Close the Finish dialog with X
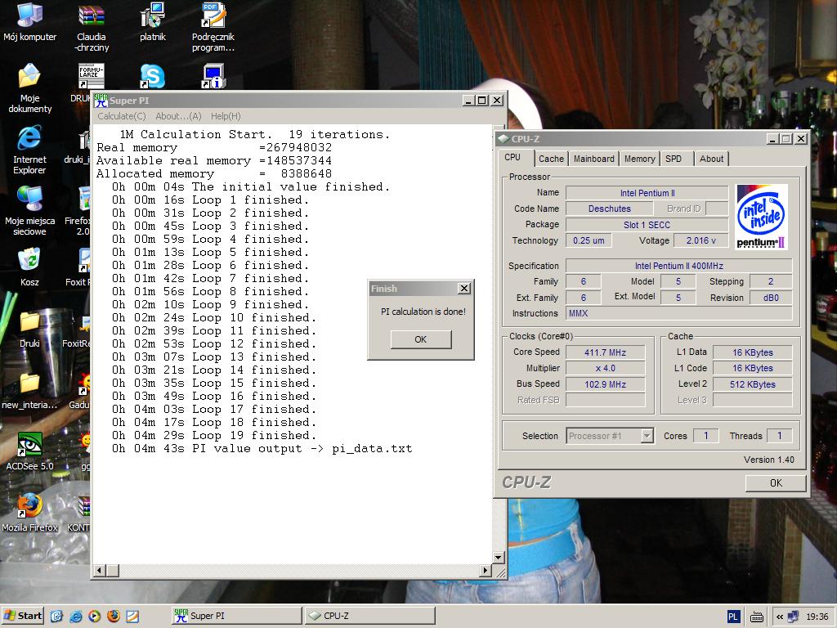The width and height of the screenshot is (837, 628). (x=464, y=289)
